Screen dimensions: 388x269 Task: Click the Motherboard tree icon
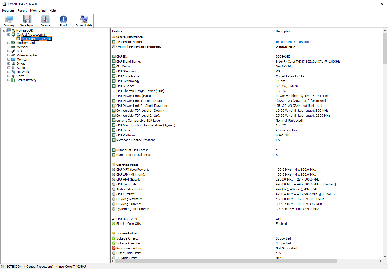pos(13,43)
